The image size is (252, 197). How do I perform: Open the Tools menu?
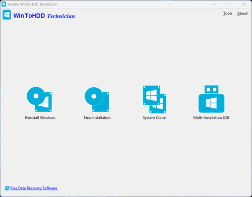pyautogui.click(x=228, y=14)
